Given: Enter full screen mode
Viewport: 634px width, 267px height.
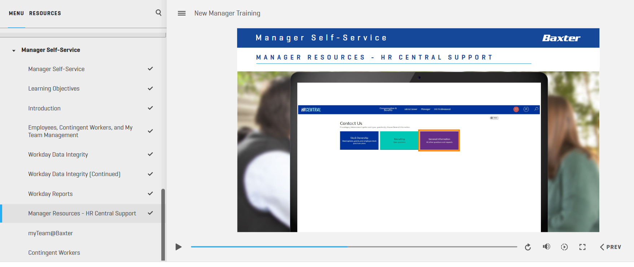Looking at the screenshot, I should pyautogui.click(x=582, y=247).
